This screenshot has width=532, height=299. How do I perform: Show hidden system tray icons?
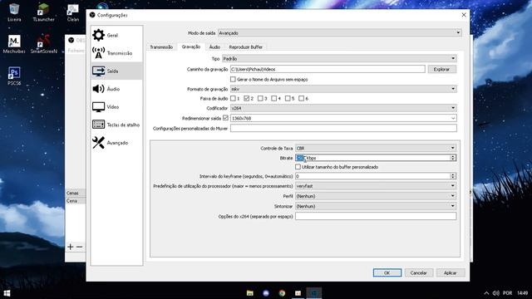pyautogui.click(x=486, y=293)
